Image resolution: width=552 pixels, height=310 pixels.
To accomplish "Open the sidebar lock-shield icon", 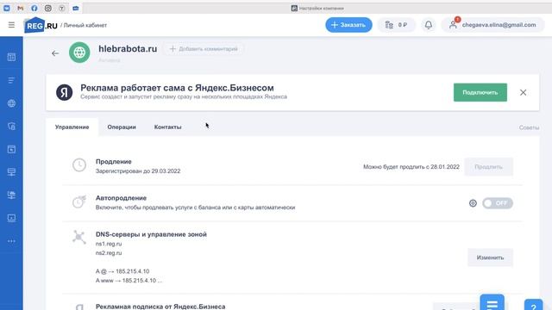I will click(11, 127).
